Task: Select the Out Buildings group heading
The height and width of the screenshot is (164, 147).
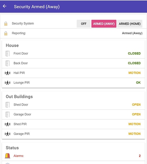Action: (x=19, y=97)
